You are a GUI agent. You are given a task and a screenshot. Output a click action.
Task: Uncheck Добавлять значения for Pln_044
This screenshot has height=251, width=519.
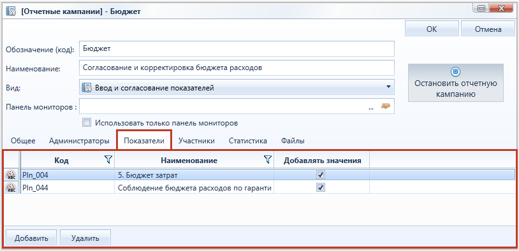pos(321,188)
